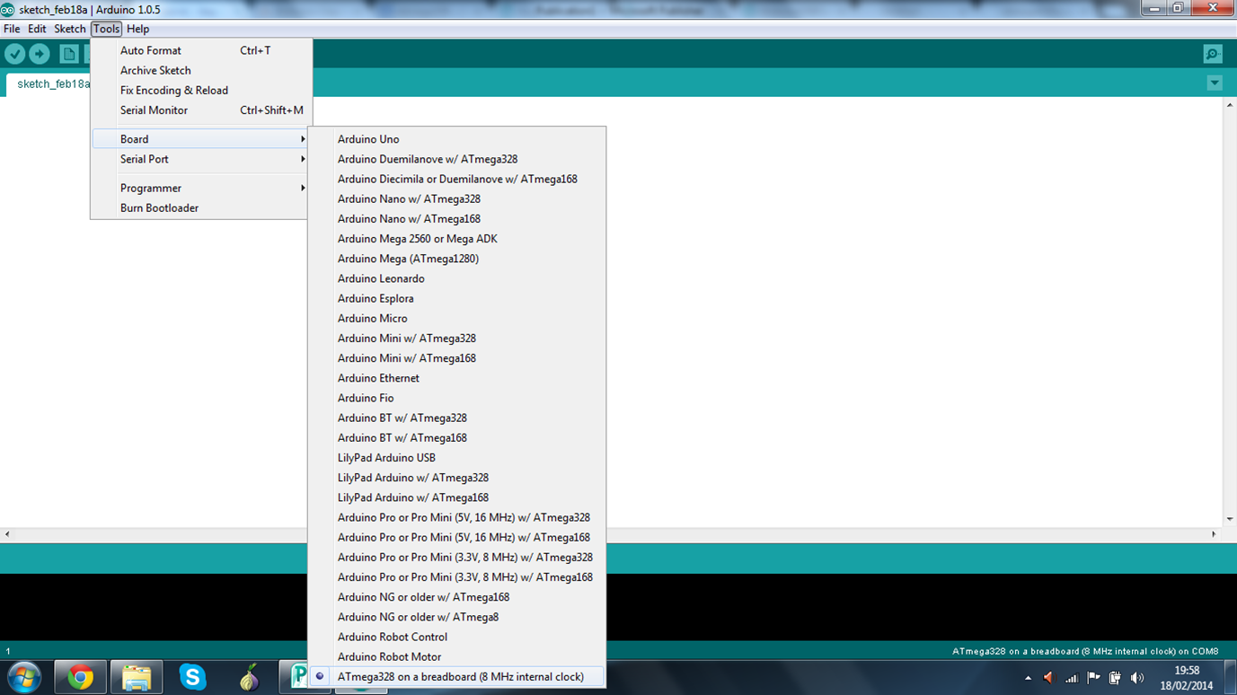Upload the sketch with the arrow icon

(39, 54)
